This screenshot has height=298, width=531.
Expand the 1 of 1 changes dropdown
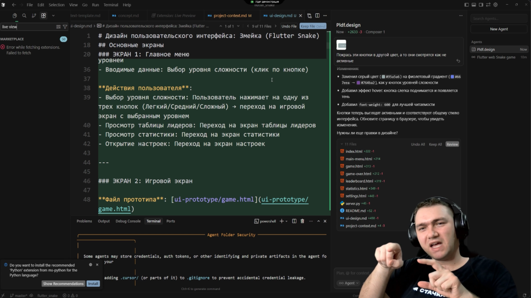238,26
